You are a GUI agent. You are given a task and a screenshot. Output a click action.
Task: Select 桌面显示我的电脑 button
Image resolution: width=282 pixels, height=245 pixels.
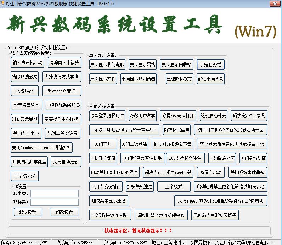(107, 65)
